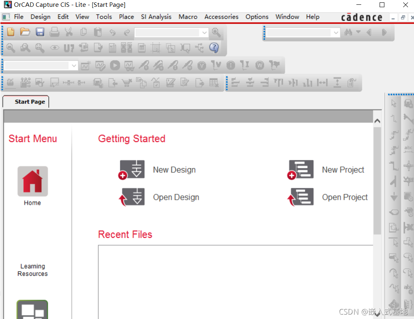Click the Paste clipboard icon

[x=98, y=32]
